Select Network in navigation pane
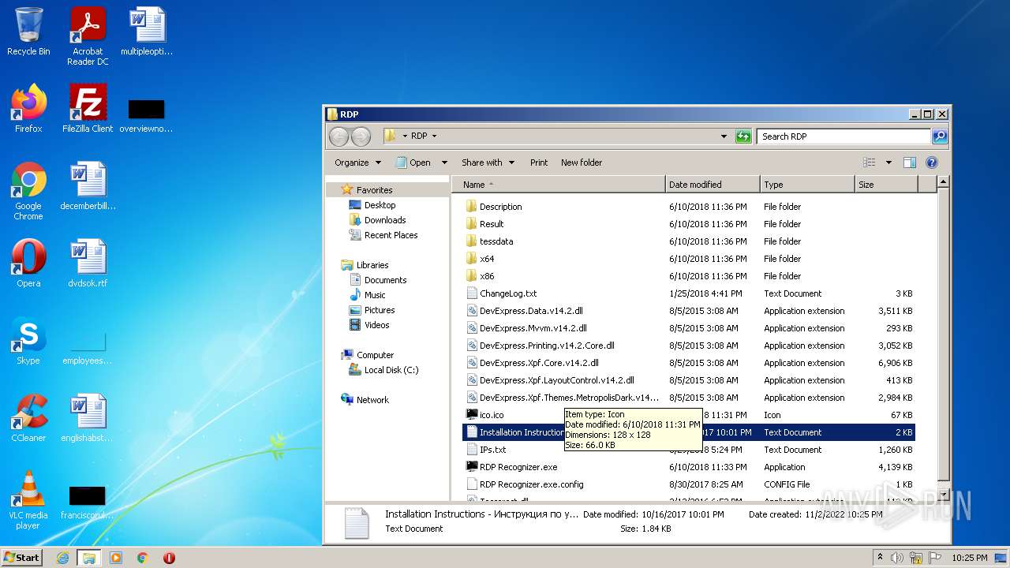Viewport: 1010px width, 568px height. coord(372,400)
